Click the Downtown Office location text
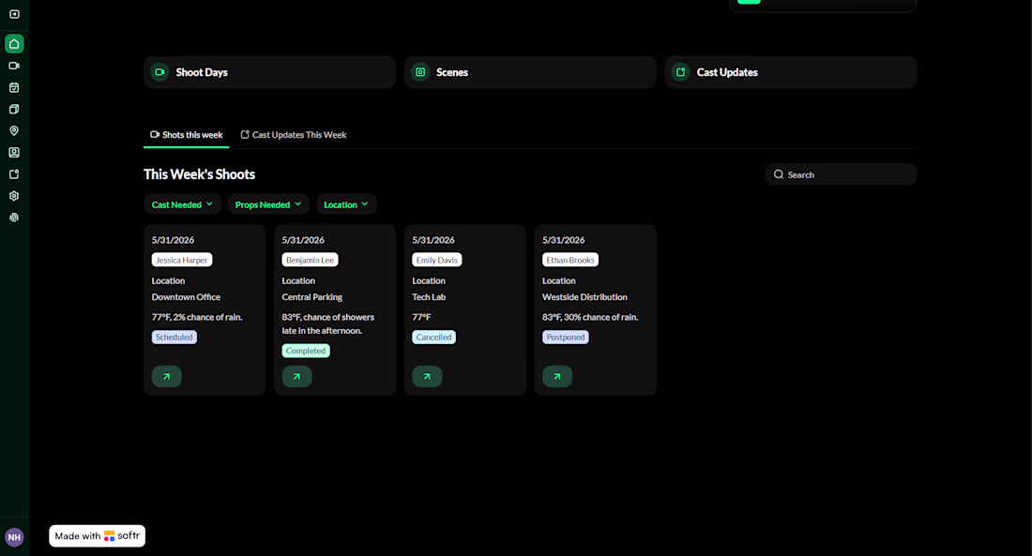The image size is (1032, 556). [x=187, y=297]
